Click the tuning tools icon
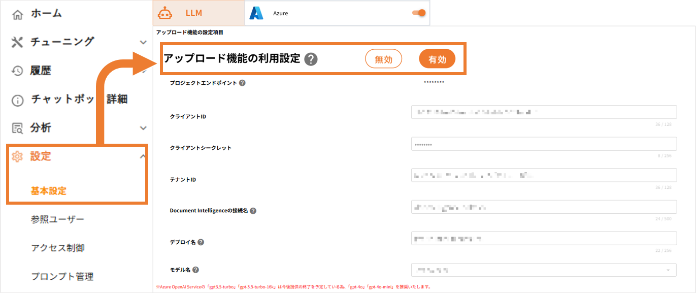Image resolution: width=696 pixels, height=293 pixels. click(17, 42)
